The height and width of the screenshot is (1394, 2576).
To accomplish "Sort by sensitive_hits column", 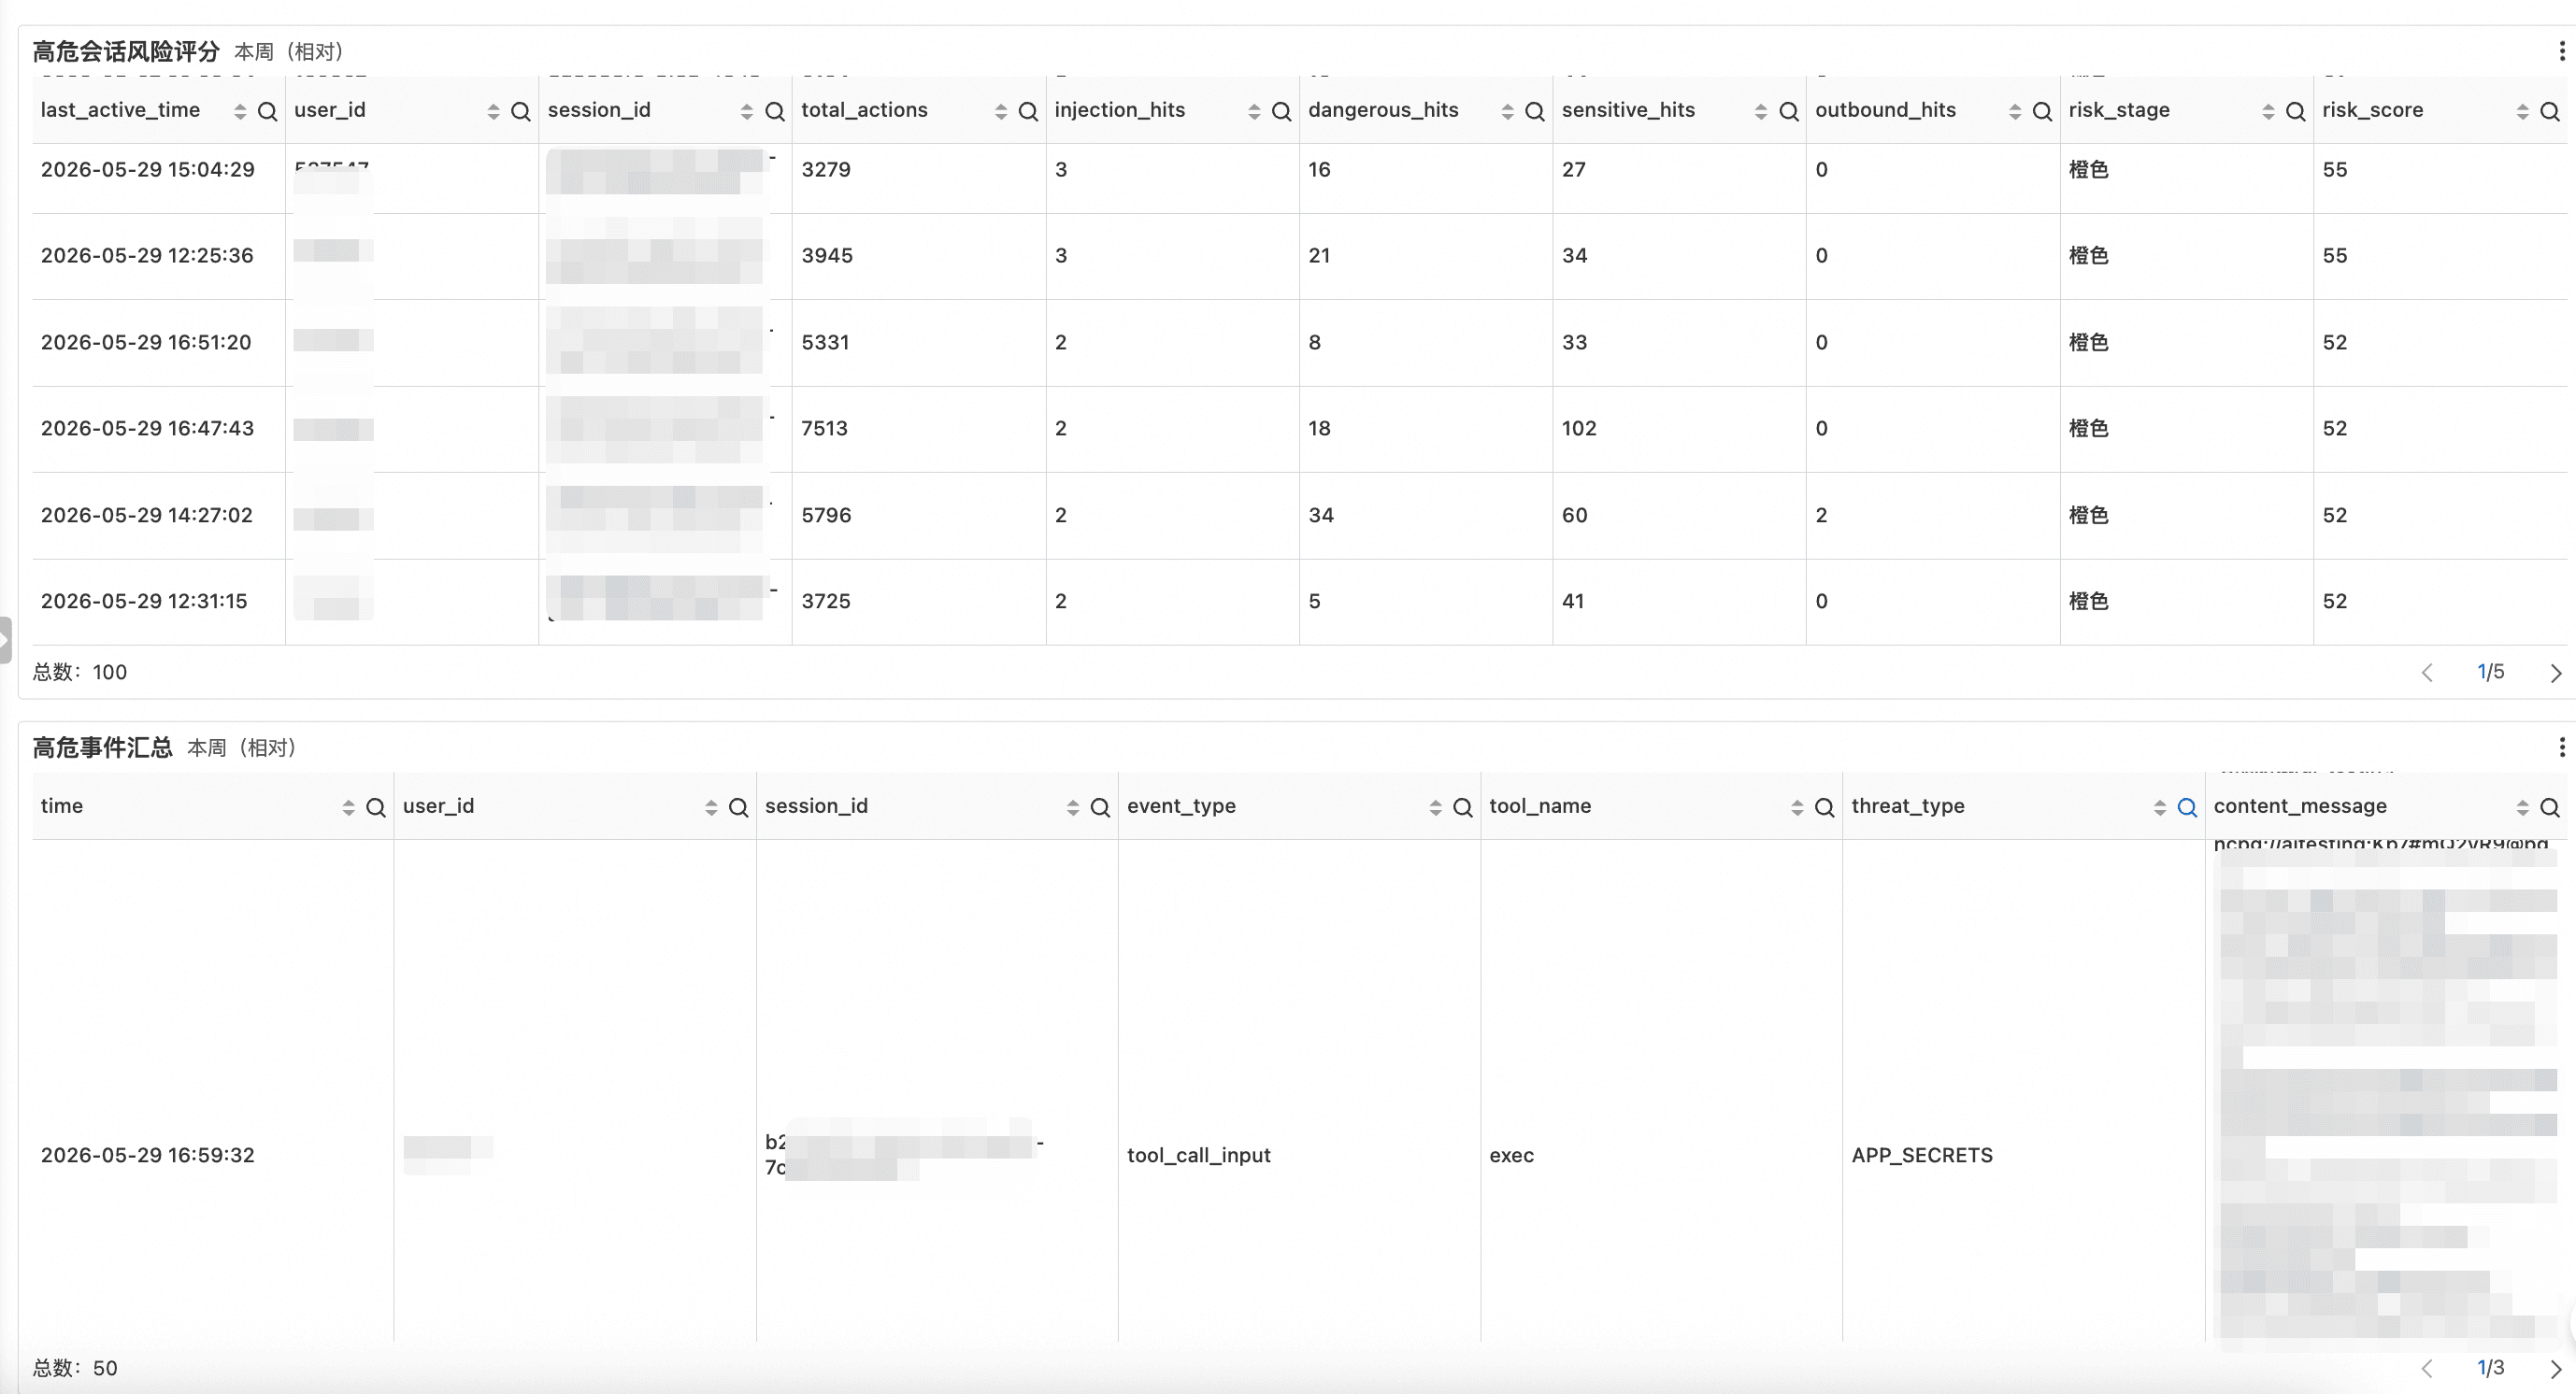I will [x=1761, y=112].
